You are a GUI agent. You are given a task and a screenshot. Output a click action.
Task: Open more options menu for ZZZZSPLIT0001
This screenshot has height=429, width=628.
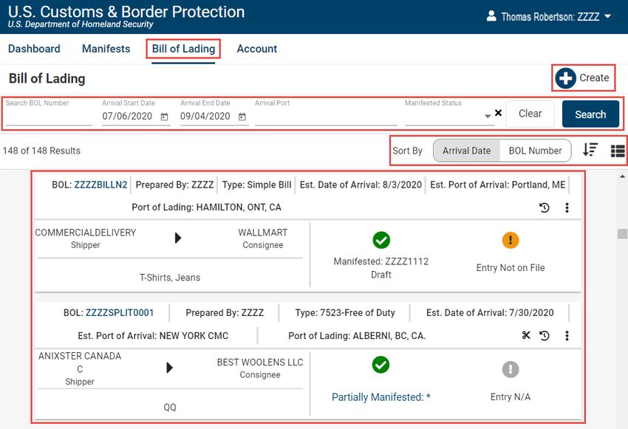[x=567, y=336]
